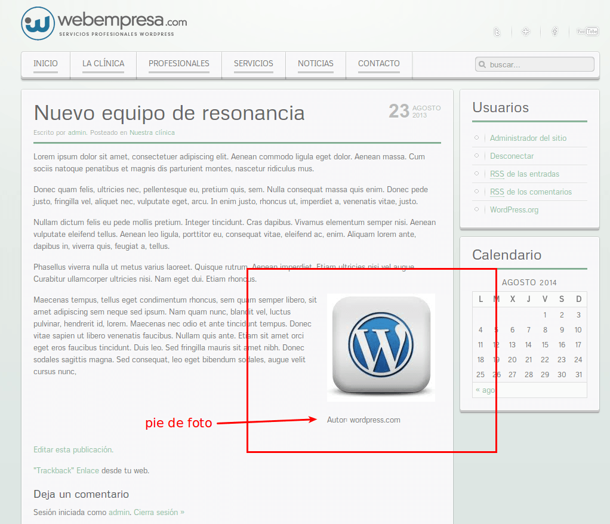Viewport: 610px width, 524px height.
Task: Click the webempresa.com logo
Action: (x=104, y=23)
